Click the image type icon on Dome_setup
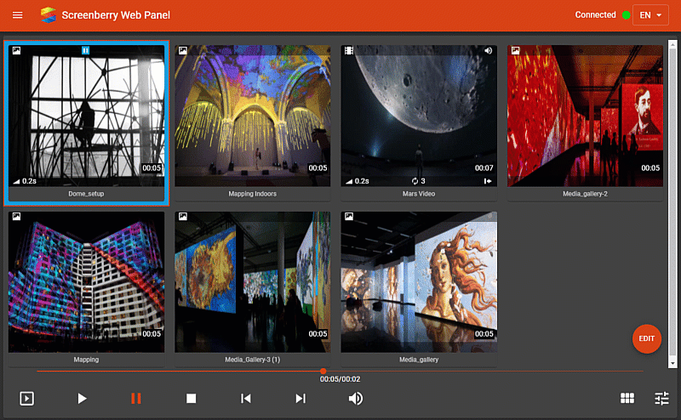 tap(16, 51)
